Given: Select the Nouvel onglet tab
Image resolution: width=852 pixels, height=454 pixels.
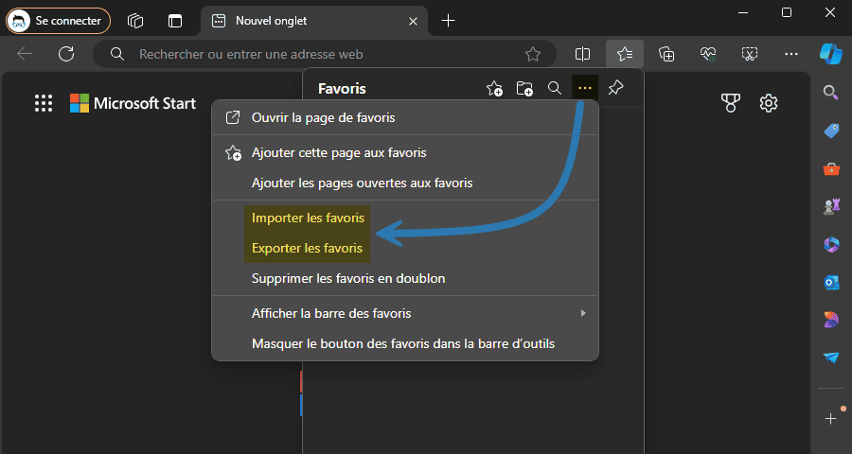Looking at the screenshot, I should point(314,21).
